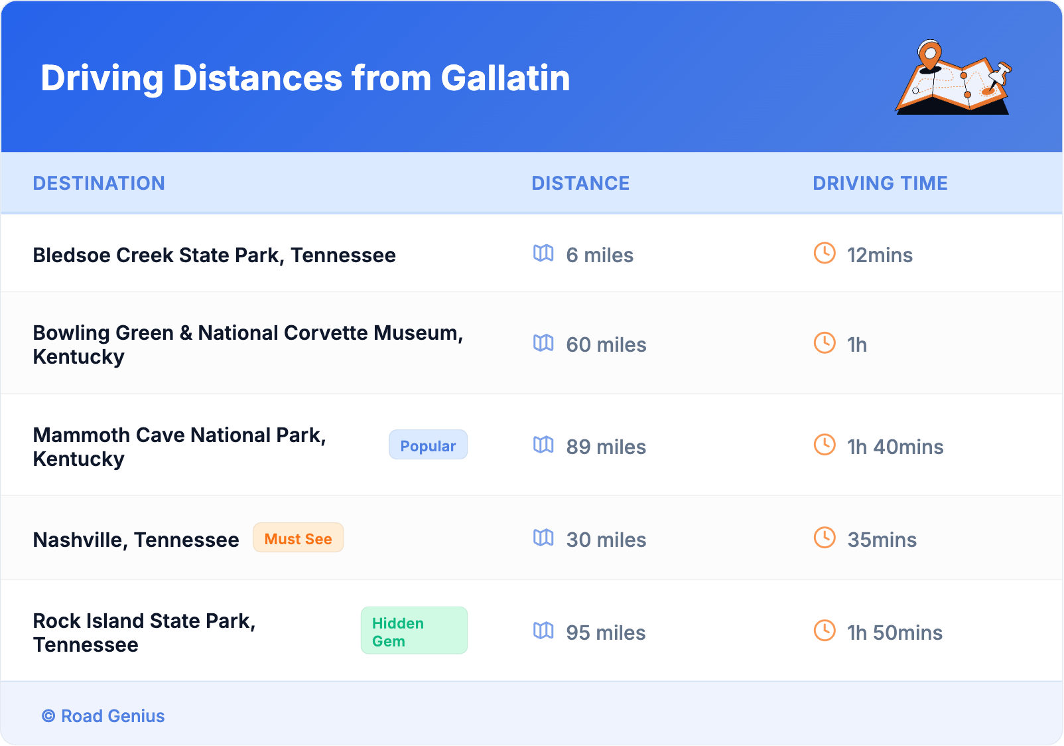1064x746 pixels.
Task: Click the map icon beside 30 miles
Action: coord(543,538)
